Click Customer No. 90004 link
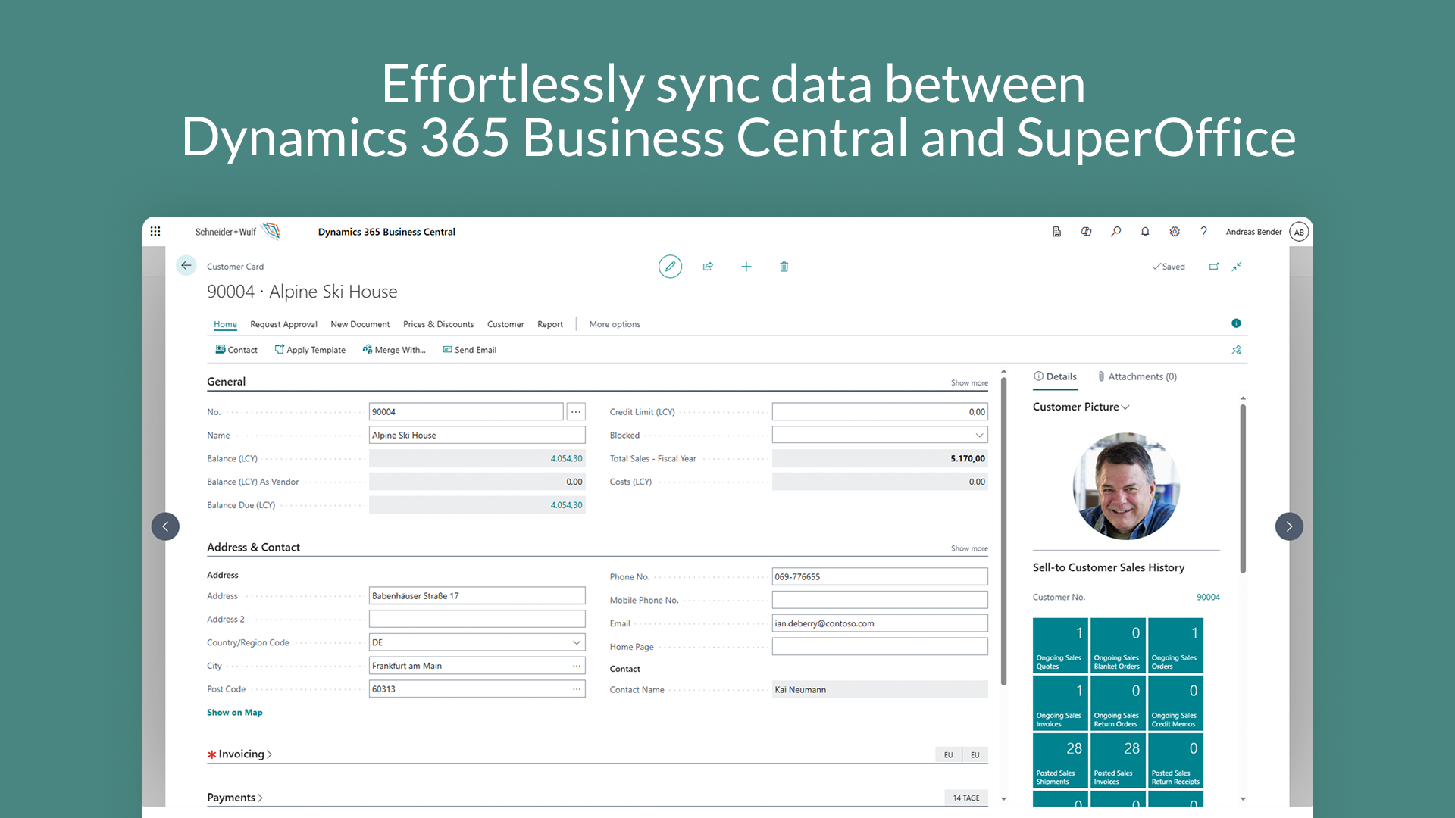The height and width of the screenshot is (818, 1455). point(1208,598)
